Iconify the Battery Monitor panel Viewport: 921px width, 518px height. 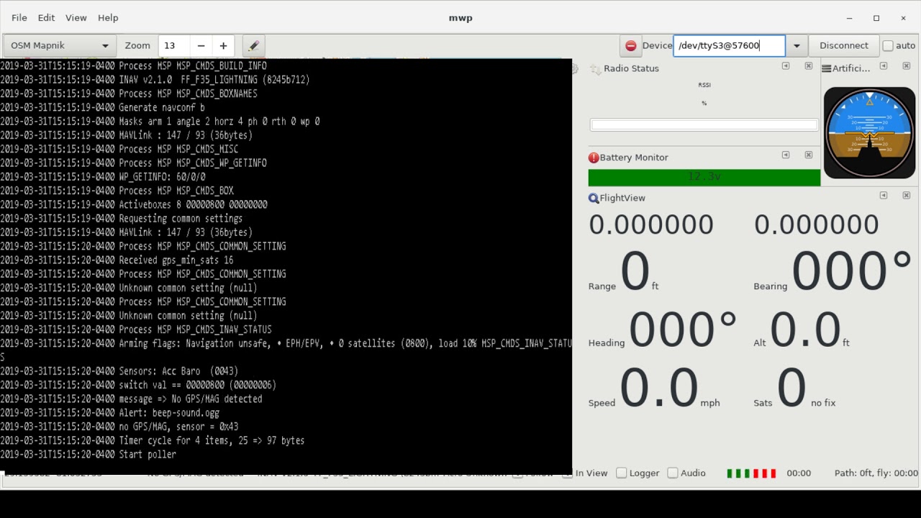pos(786,155)
